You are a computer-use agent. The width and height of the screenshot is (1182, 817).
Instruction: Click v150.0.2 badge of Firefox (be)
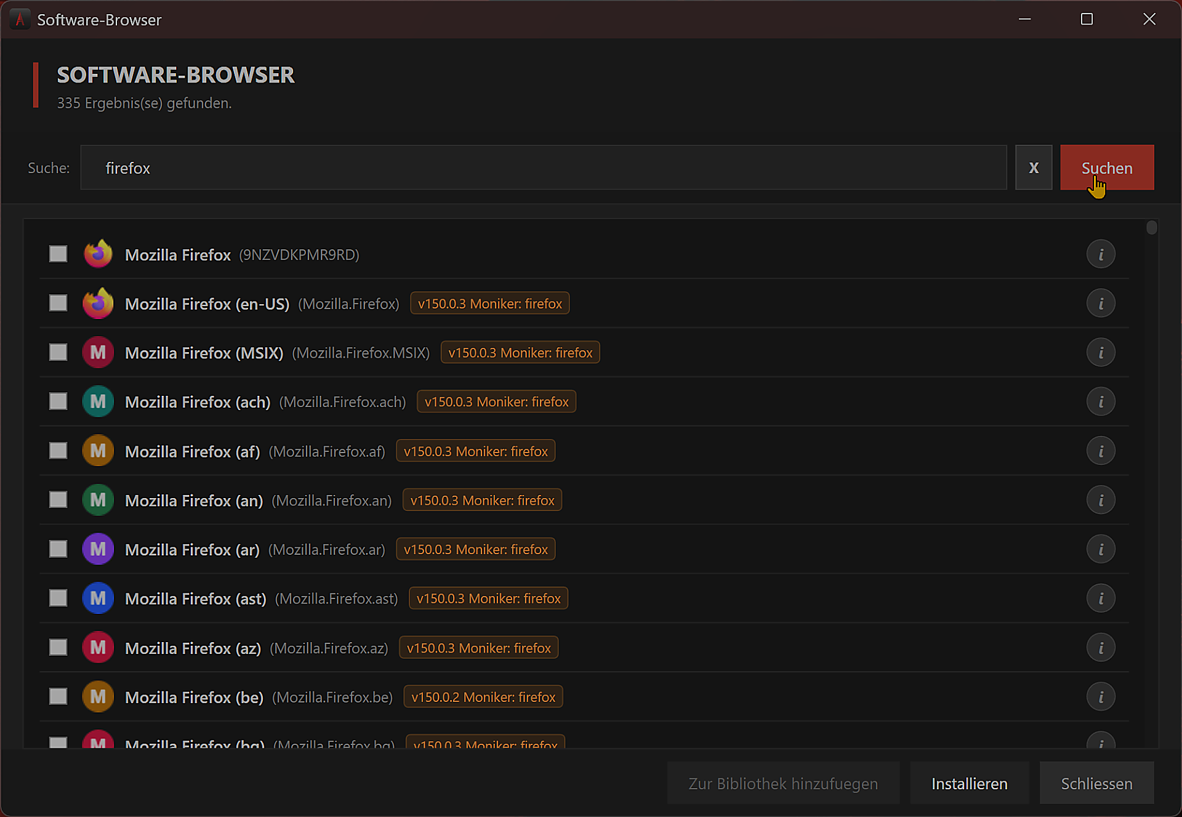(x=483, y=697)
